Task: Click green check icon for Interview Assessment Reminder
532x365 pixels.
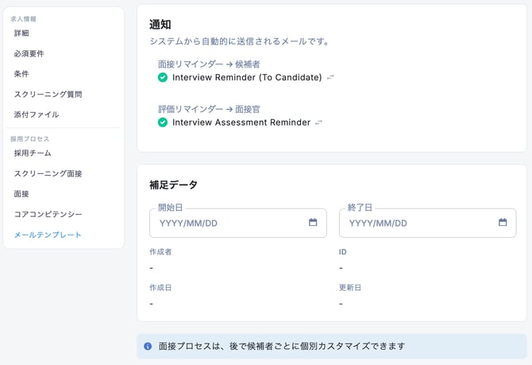Action: [163, 123]
